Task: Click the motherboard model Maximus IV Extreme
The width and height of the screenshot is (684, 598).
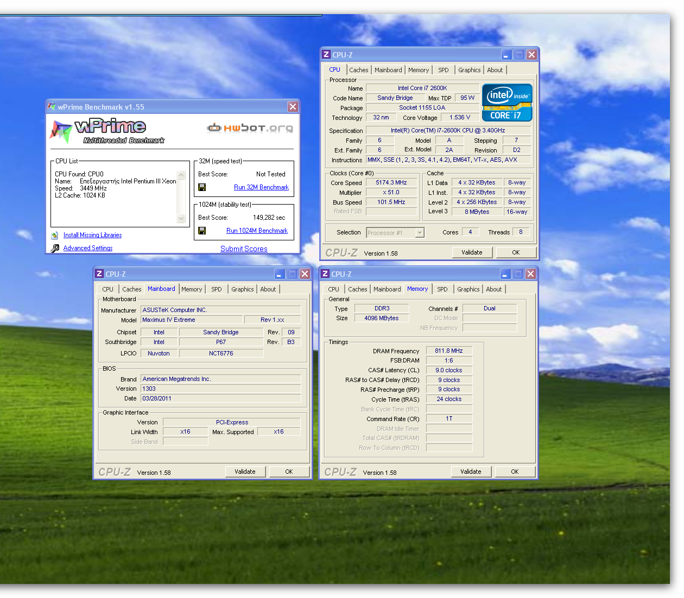Action: pos(192,320)
